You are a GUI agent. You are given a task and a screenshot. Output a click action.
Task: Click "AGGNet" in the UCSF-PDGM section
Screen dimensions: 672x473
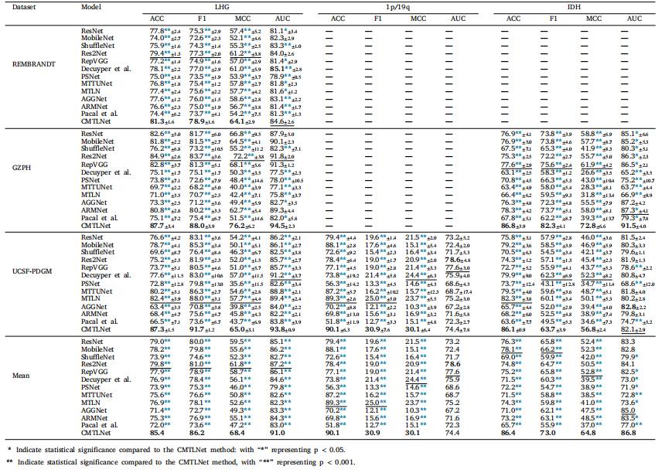point(94,307)
